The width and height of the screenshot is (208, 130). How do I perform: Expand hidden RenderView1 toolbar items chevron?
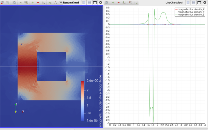[x=61, y=2]
